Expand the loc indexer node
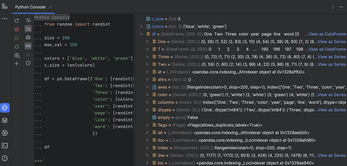347x166 pixels. [147, 163]
